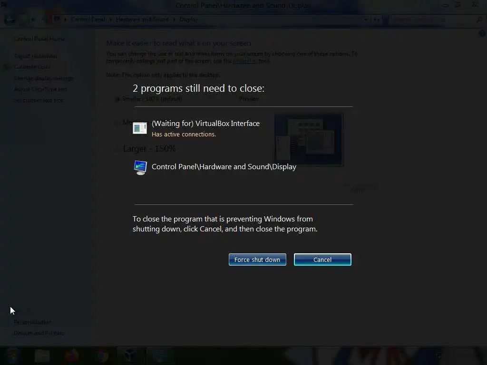Open the Start menu orb
Image resolution: width=487 pixels, height=365 pixels.
click(12, 355)
